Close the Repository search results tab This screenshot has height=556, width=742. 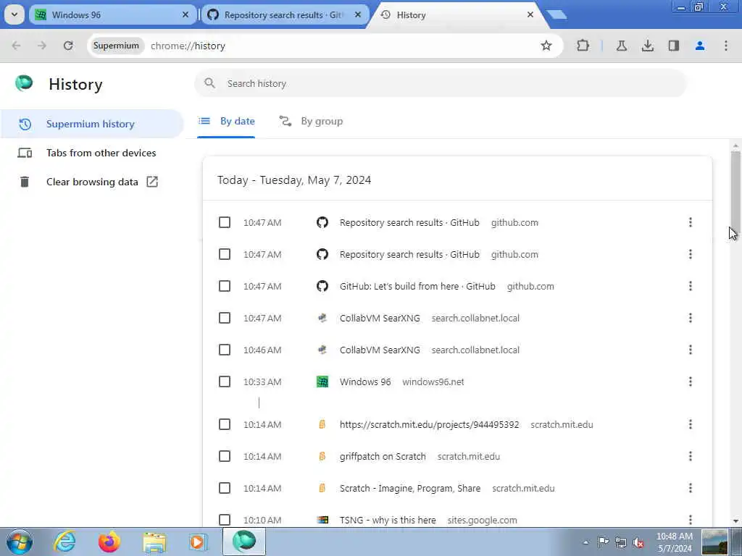coord(358,15)
